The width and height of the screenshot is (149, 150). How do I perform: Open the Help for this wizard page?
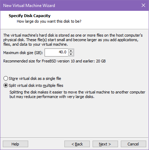click(x=15, y=144)
